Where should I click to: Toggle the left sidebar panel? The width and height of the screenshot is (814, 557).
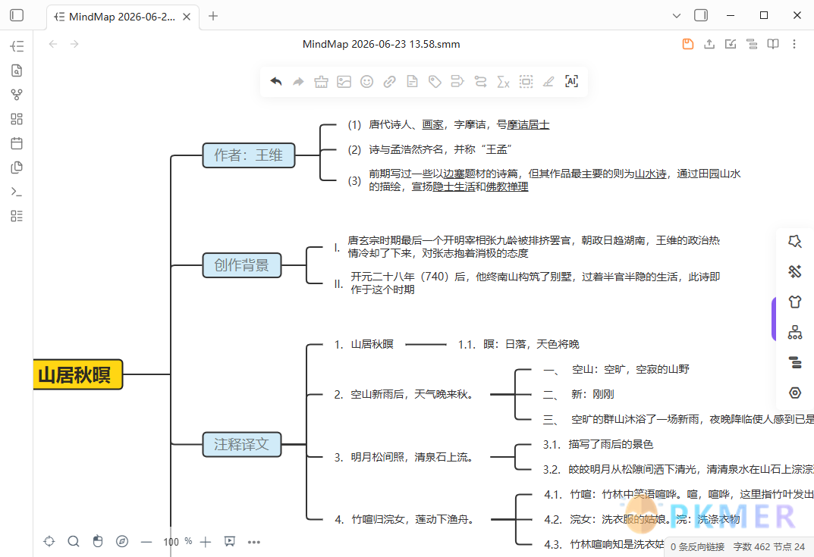point(17,16)
